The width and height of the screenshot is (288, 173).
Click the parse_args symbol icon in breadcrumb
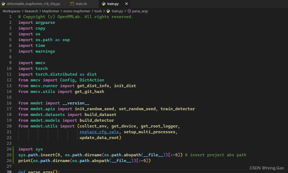tap(129, 11)
